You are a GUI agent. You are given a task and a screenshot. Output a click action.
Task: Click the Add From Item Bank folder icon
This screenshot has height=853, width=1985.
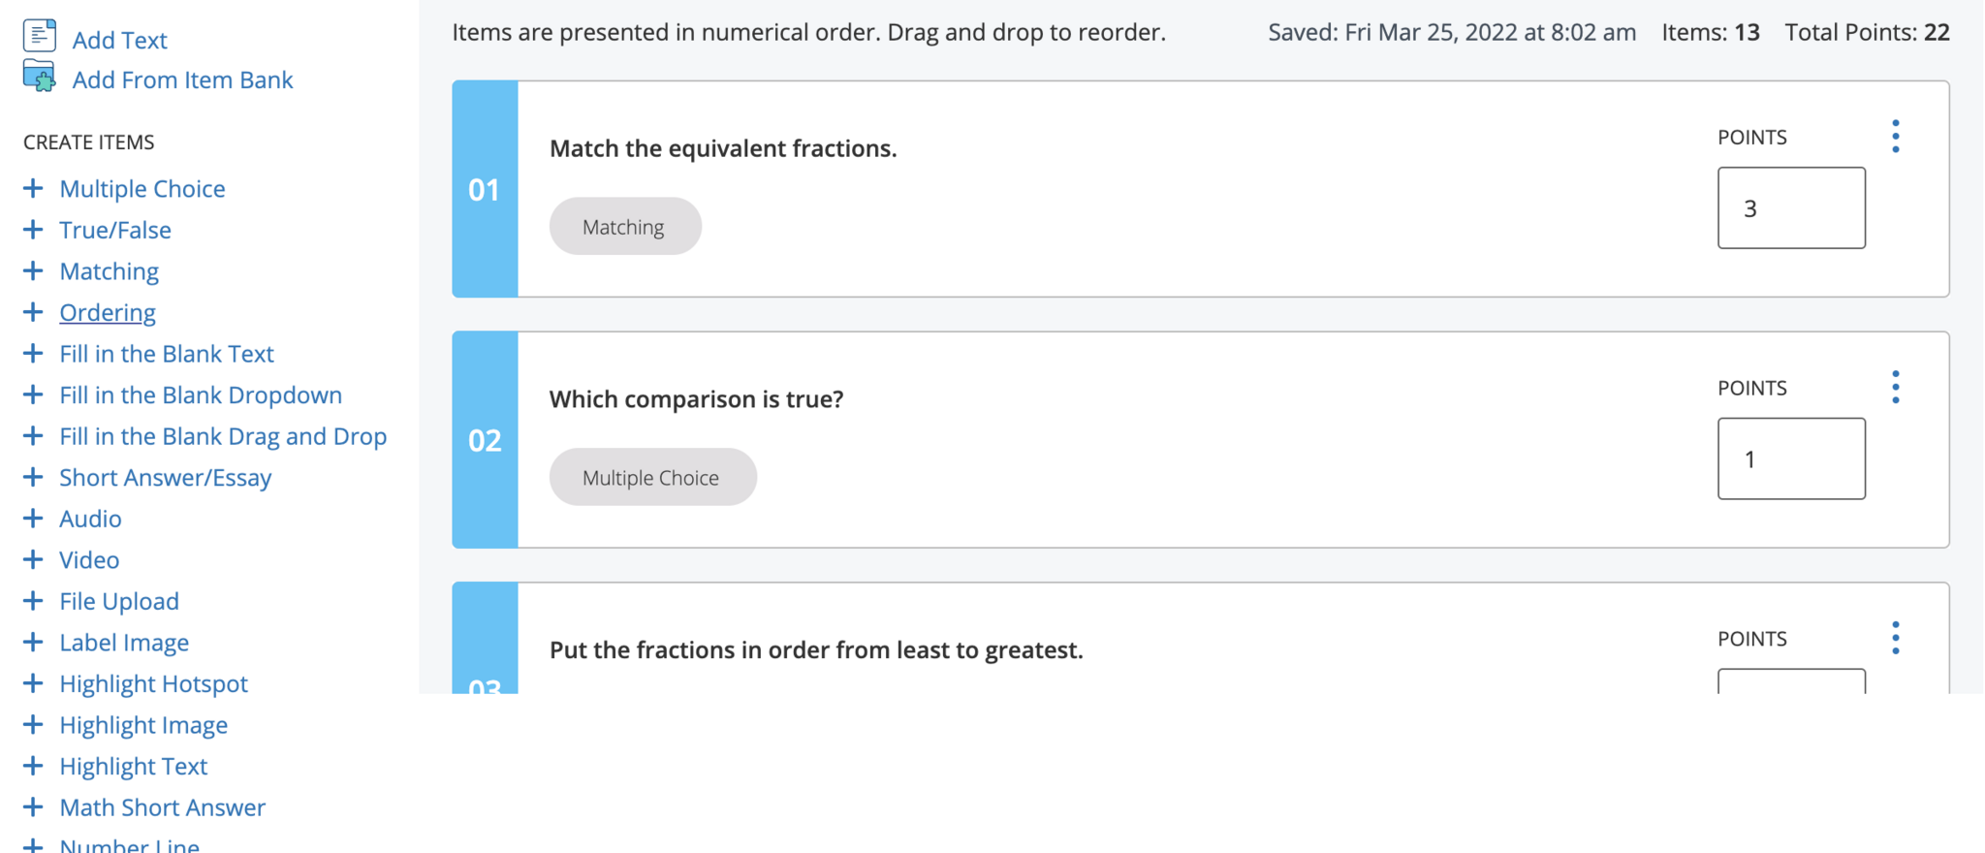(39, 77)
